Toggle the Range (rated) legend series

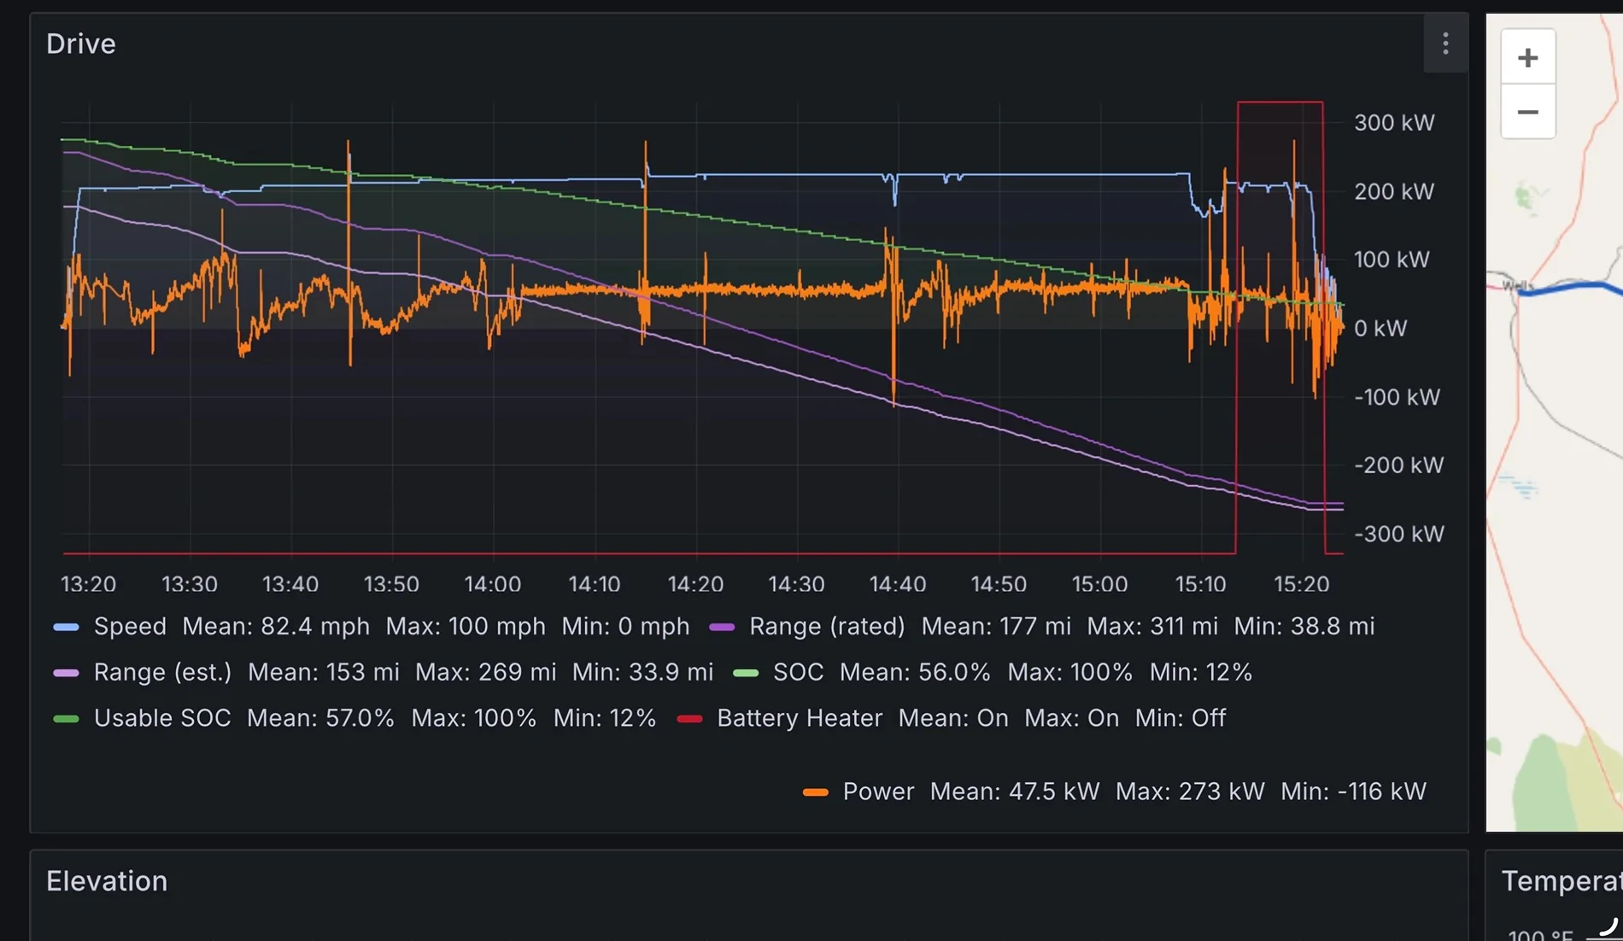(x=826, y=626)
